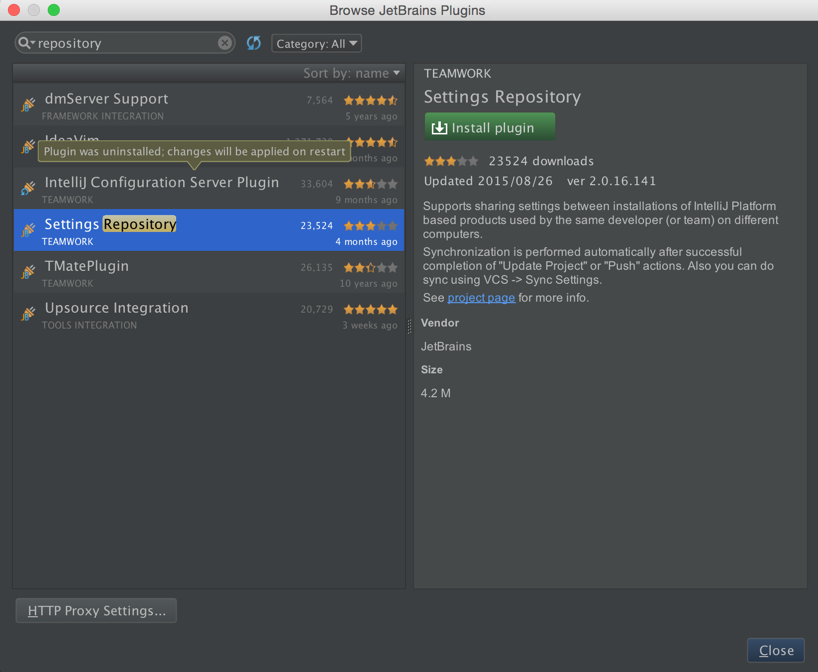Click rating stars in plugin details panel
818x672 pixels.
(451, 161)
